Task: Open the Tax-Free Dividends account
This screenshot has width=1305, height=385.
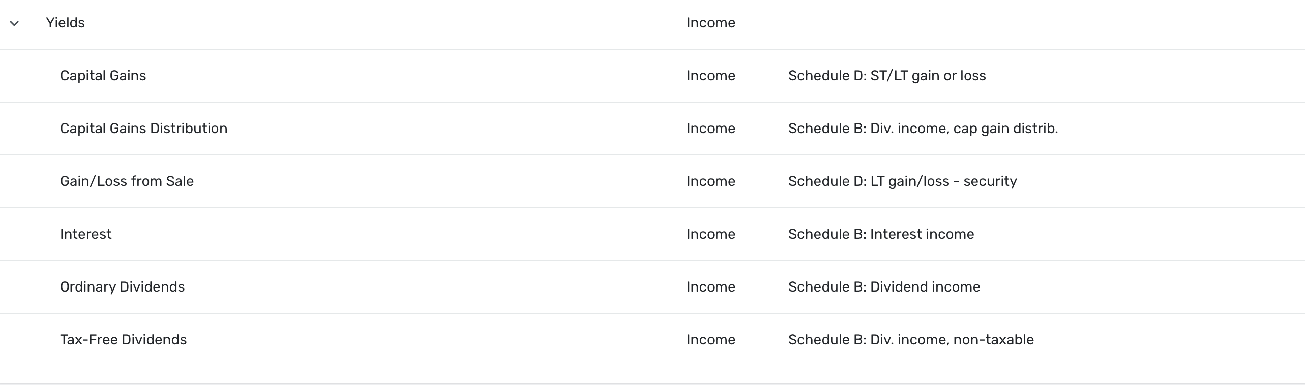Action: (x=123, y=339)
